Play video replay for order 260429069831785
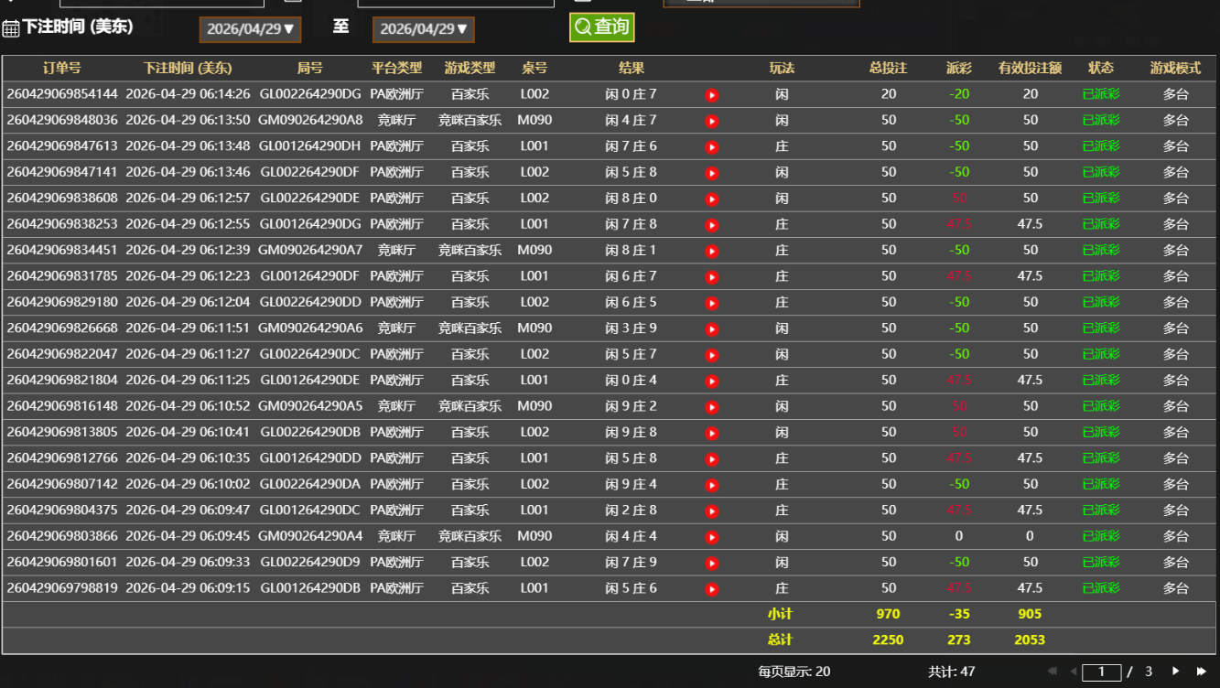This screenshot has height=688, width=1220. coord(712,277)
